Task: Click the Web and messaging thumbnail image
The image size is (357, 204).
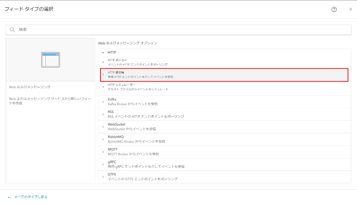Action: click(x=51, y=60)
